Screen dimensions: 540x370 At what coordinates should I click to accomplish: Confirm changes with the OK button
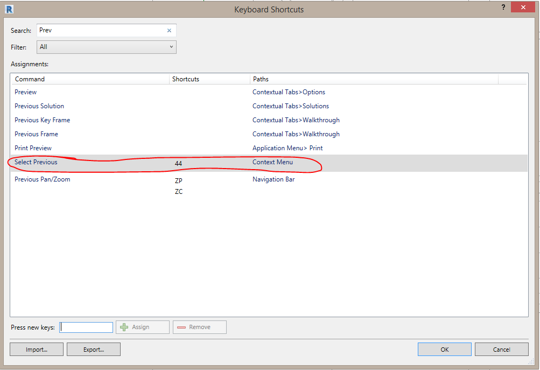(x=444, y=349)
